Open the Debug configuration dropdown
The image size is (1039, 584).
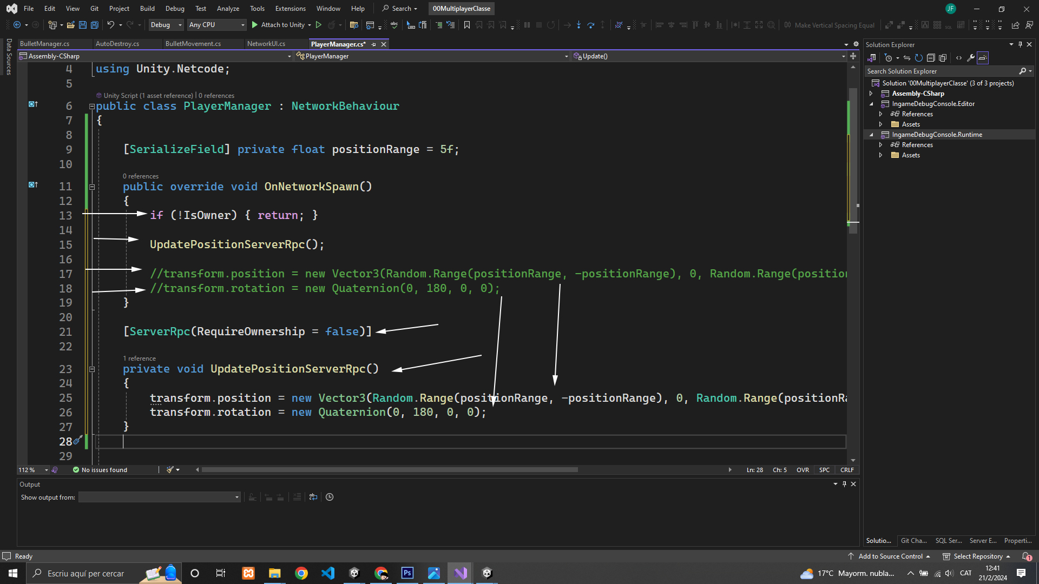tap(166, 25)
